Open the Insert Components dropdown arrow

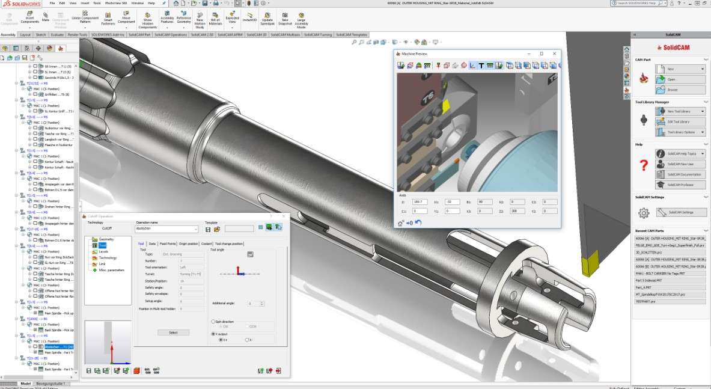(29, 27)
